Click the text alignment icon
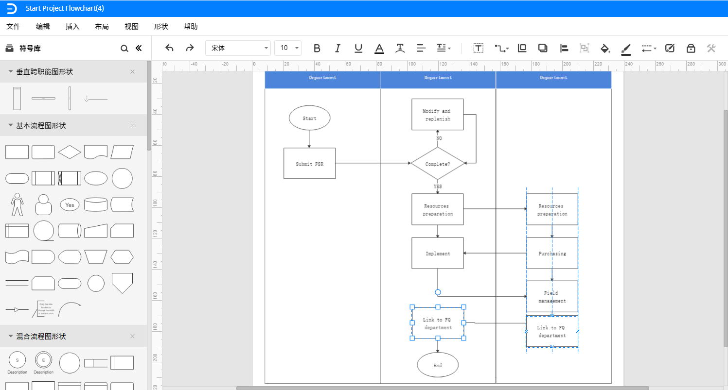The height and width of the screenshot is (390, 728). coord(421,48)
